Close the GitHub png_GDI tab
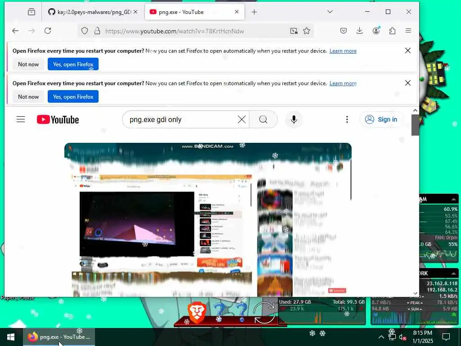 [136, 12]
